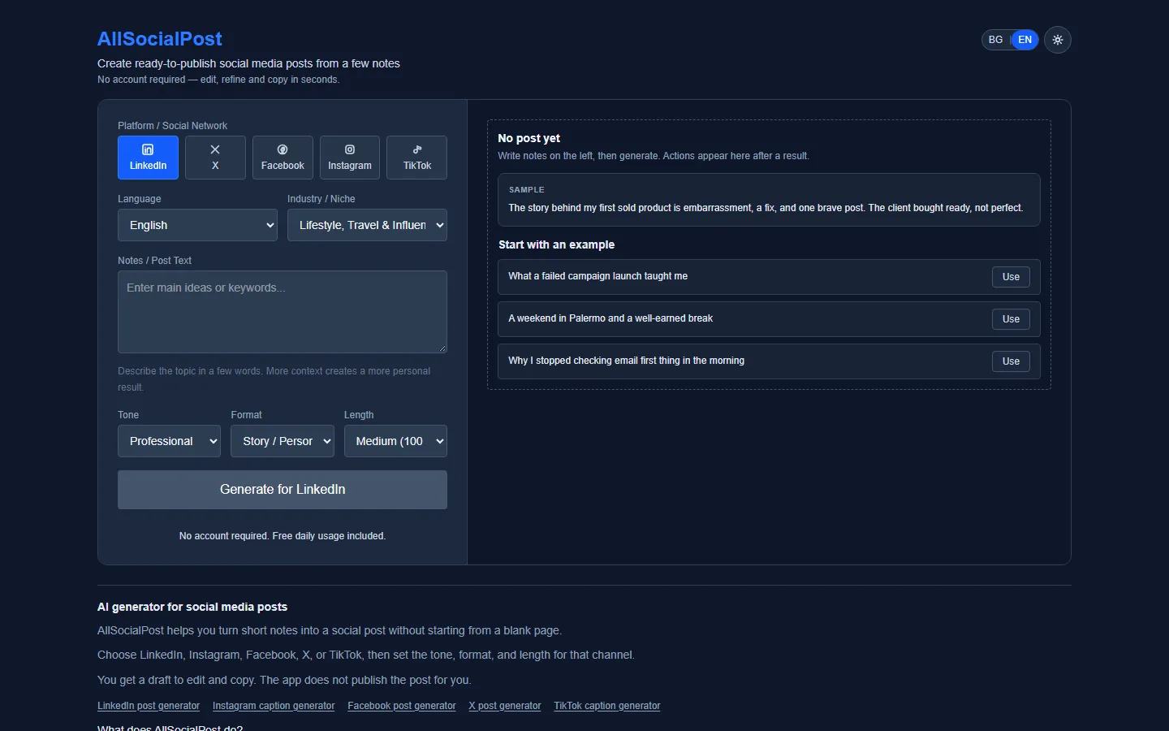Open the Format dropdown showing Story
Screen dimensions: 1169x731
coord(283,441)
